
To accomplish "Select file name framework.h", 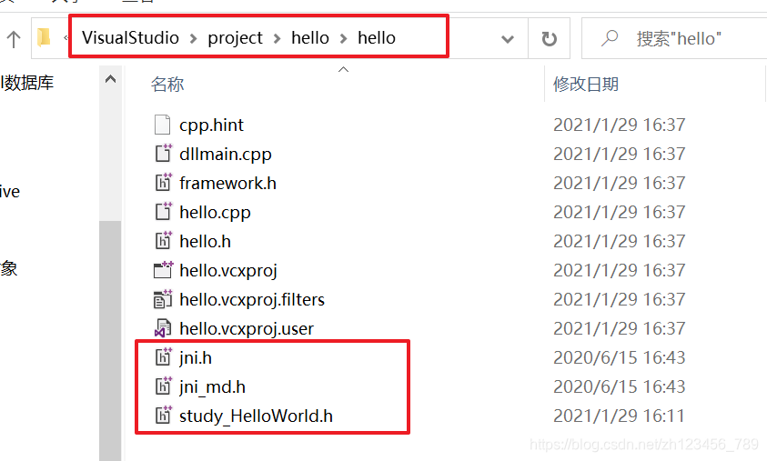I will (228, 183).
